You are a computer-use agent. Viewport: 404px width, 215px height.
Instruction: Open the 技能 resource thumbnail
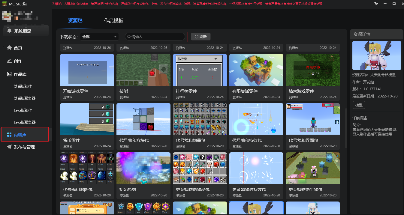143,70
